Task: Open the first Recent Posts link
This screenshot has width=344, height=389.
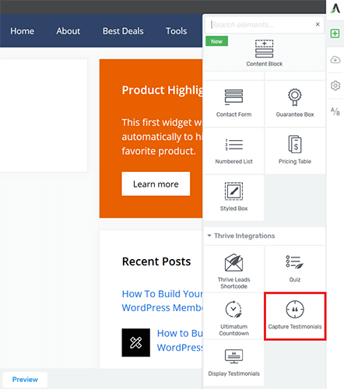Action: [162, 301]
